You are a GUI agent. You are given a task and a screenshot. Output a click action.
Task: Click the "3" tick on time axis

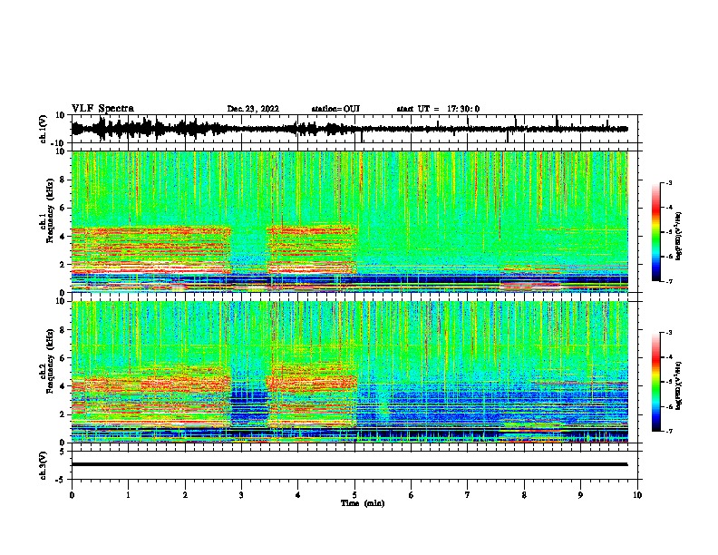pos(241,495)
